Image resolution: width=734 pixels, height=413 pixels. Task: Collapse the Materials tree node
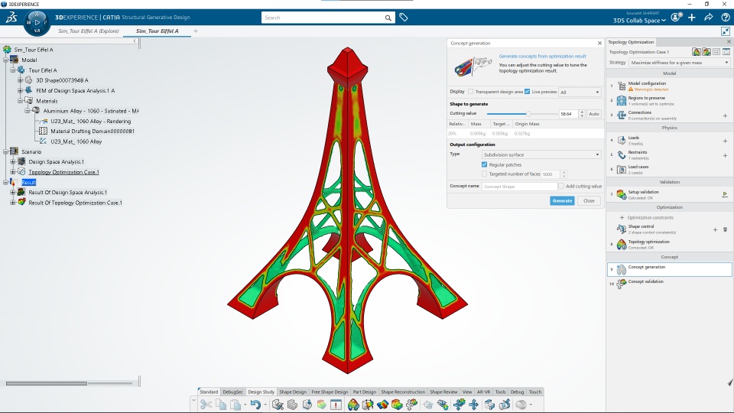(x=20, y=101)
